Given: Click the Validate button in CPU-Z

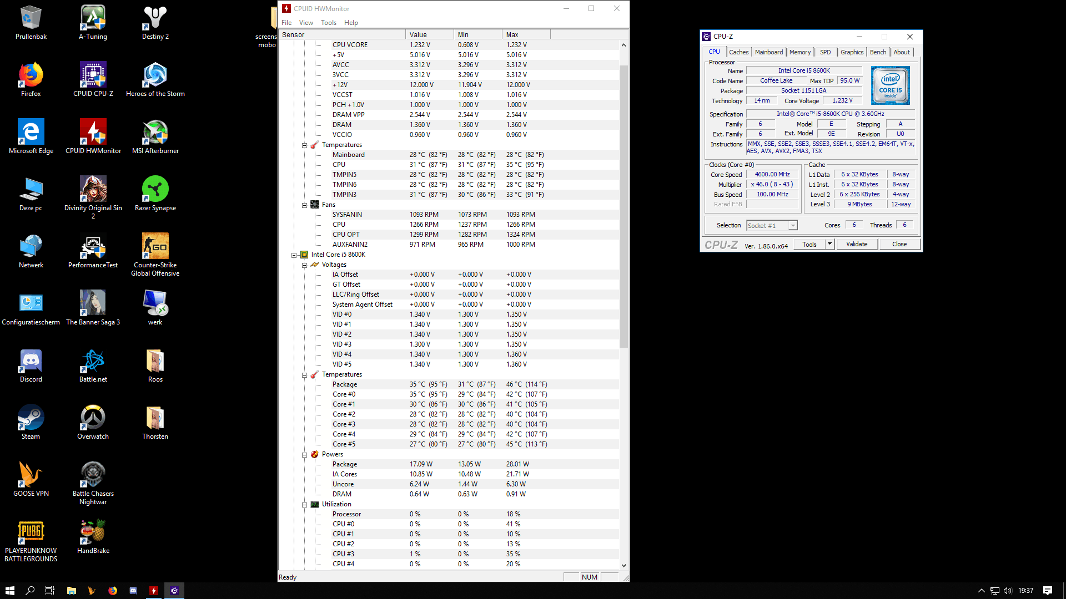Looking at the screenshot, I should [857, 244].
